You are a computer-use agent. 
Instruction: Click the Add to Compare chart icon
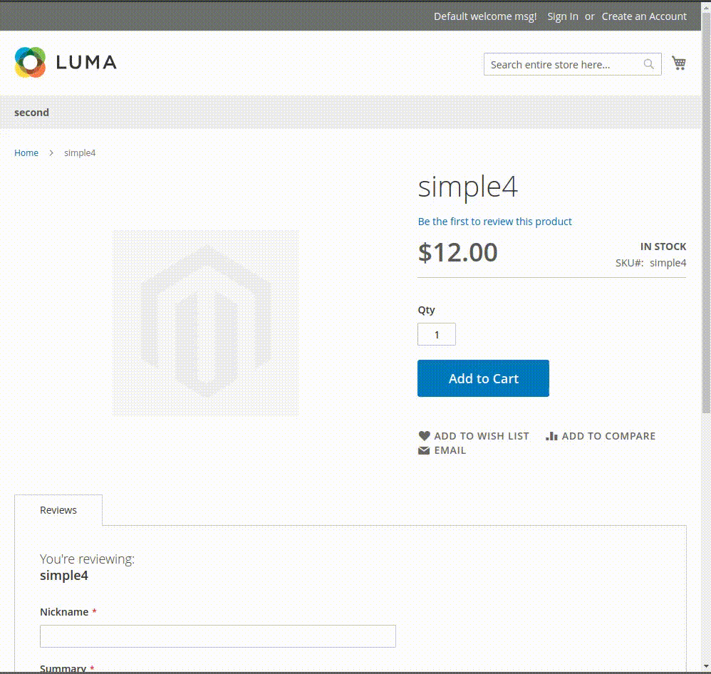point(552,436)
